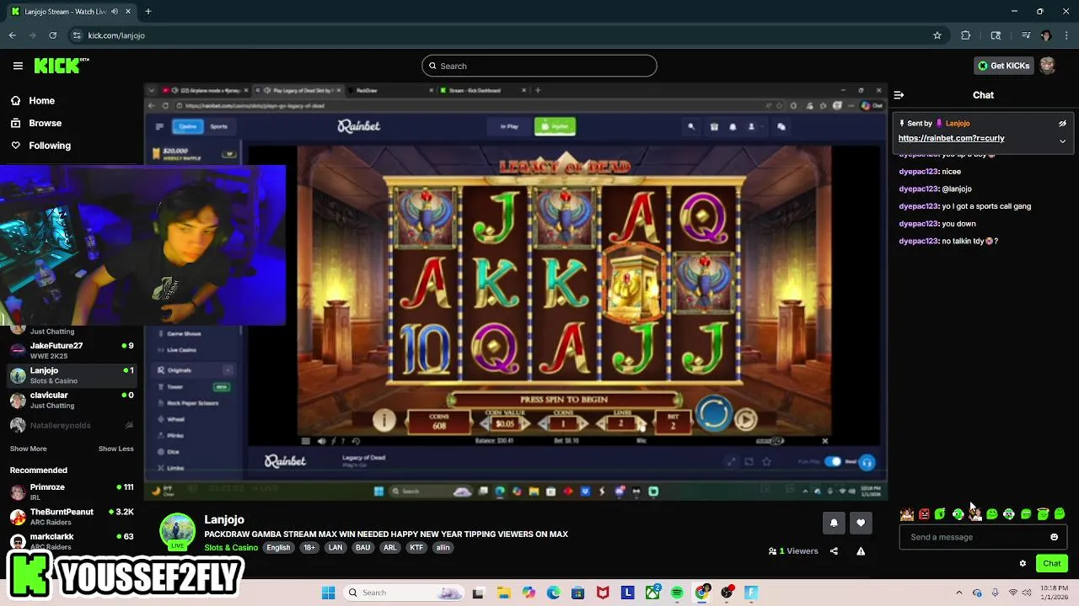Collapse the chat panel arrow icon
The height and width of the screenshot is (606, 1079).
point(899,95)
